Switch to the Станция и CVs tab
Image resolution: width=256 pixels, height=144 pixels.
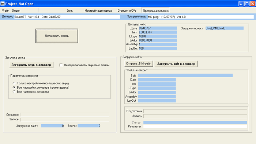(x=127, y=11)
